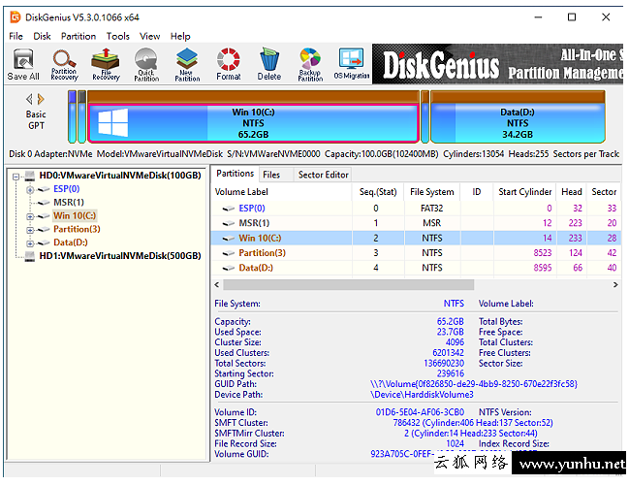This screenshot has height=485, width=629.
Task: Collapse the HD0 disk tree node
Action: click(16, 177)
